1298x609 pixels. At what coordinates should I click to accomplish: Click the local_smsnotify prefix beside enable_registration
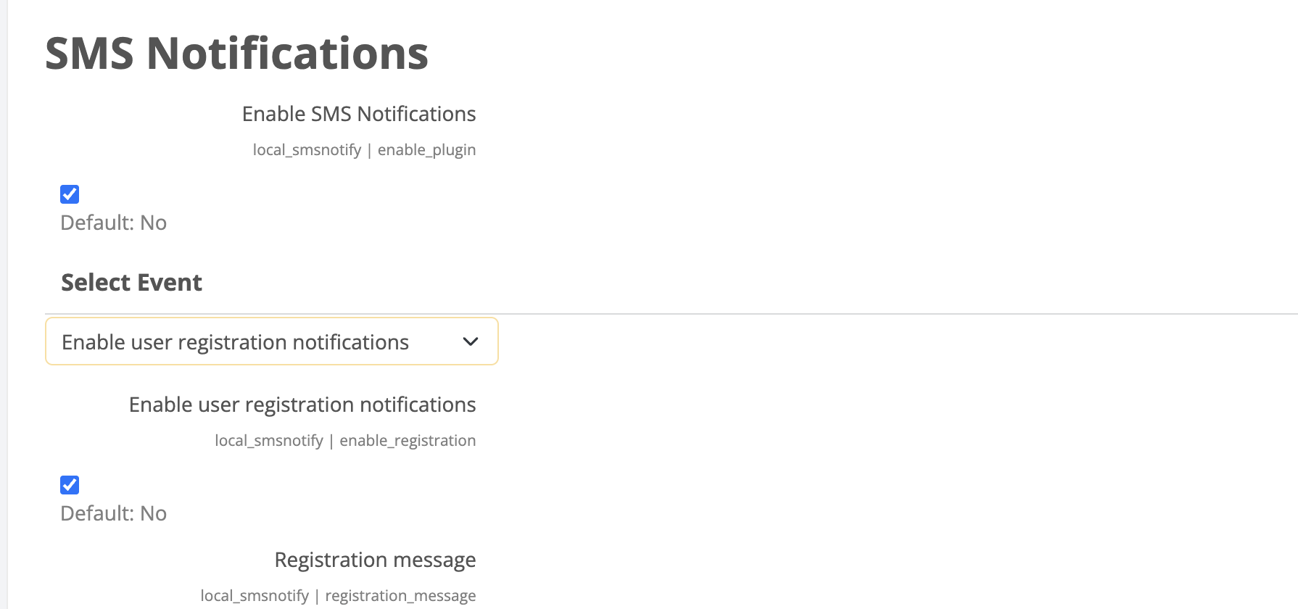click(x=269, y=441)
